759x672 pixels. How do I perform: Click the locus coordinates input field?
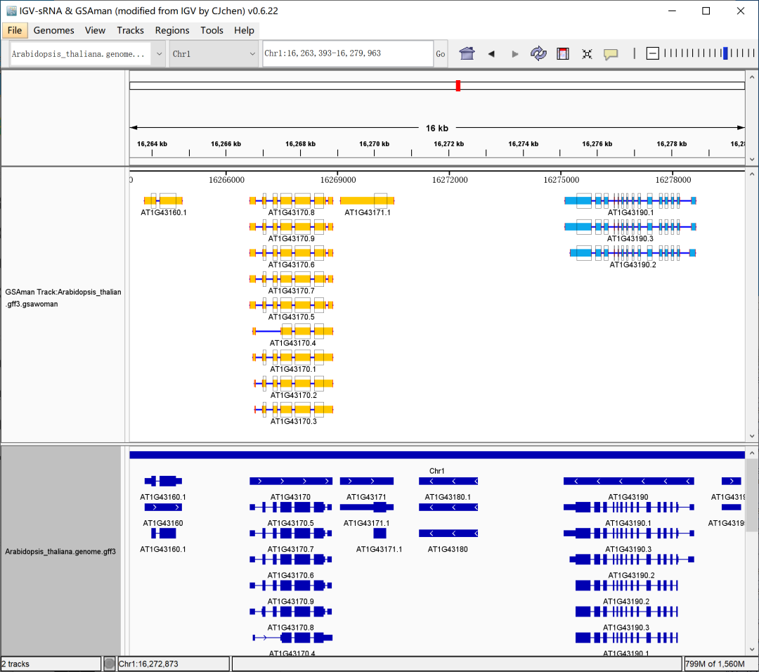[x=347, y=54]
